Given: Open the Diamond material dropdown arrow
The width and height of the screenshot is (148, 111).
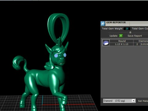Looking at the screenshot, I should click(134, 101).
